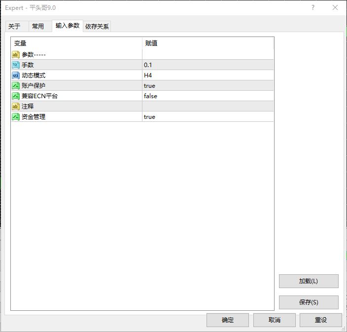
Task: Open the 动态模式 H4 value dropdown
Action: (207, 75)
